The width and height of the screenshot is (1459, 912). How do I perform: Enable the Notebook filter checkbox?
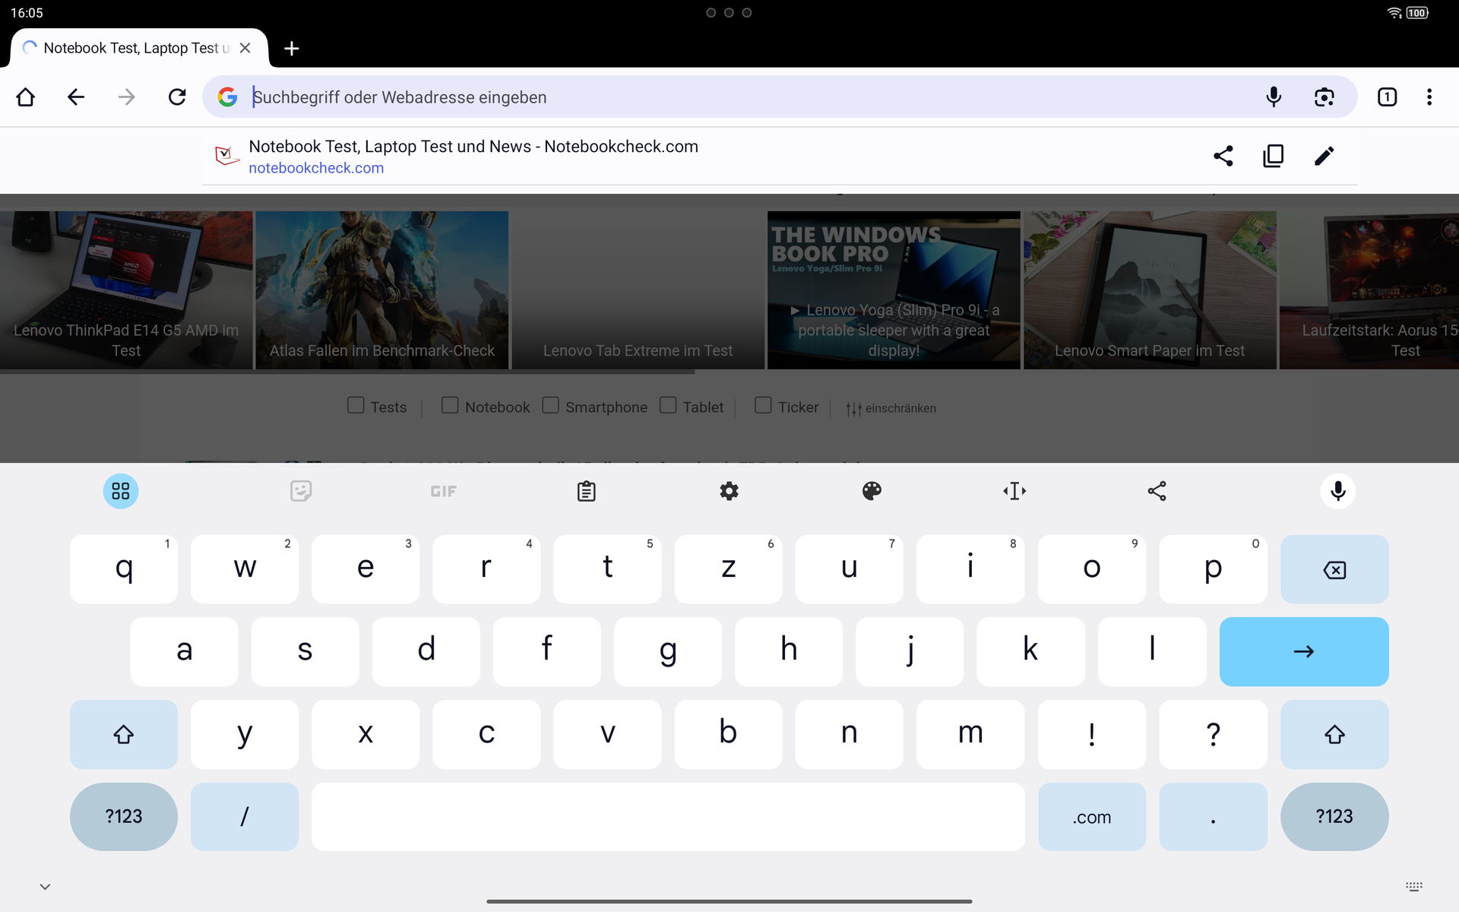pyautogui.click(x=450, y=406)
